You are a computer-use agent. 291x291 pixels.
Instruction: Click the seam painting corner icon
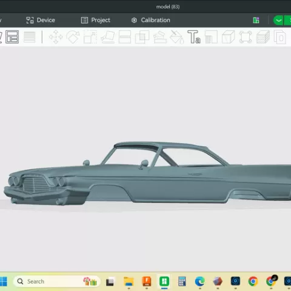pos(211,37)
